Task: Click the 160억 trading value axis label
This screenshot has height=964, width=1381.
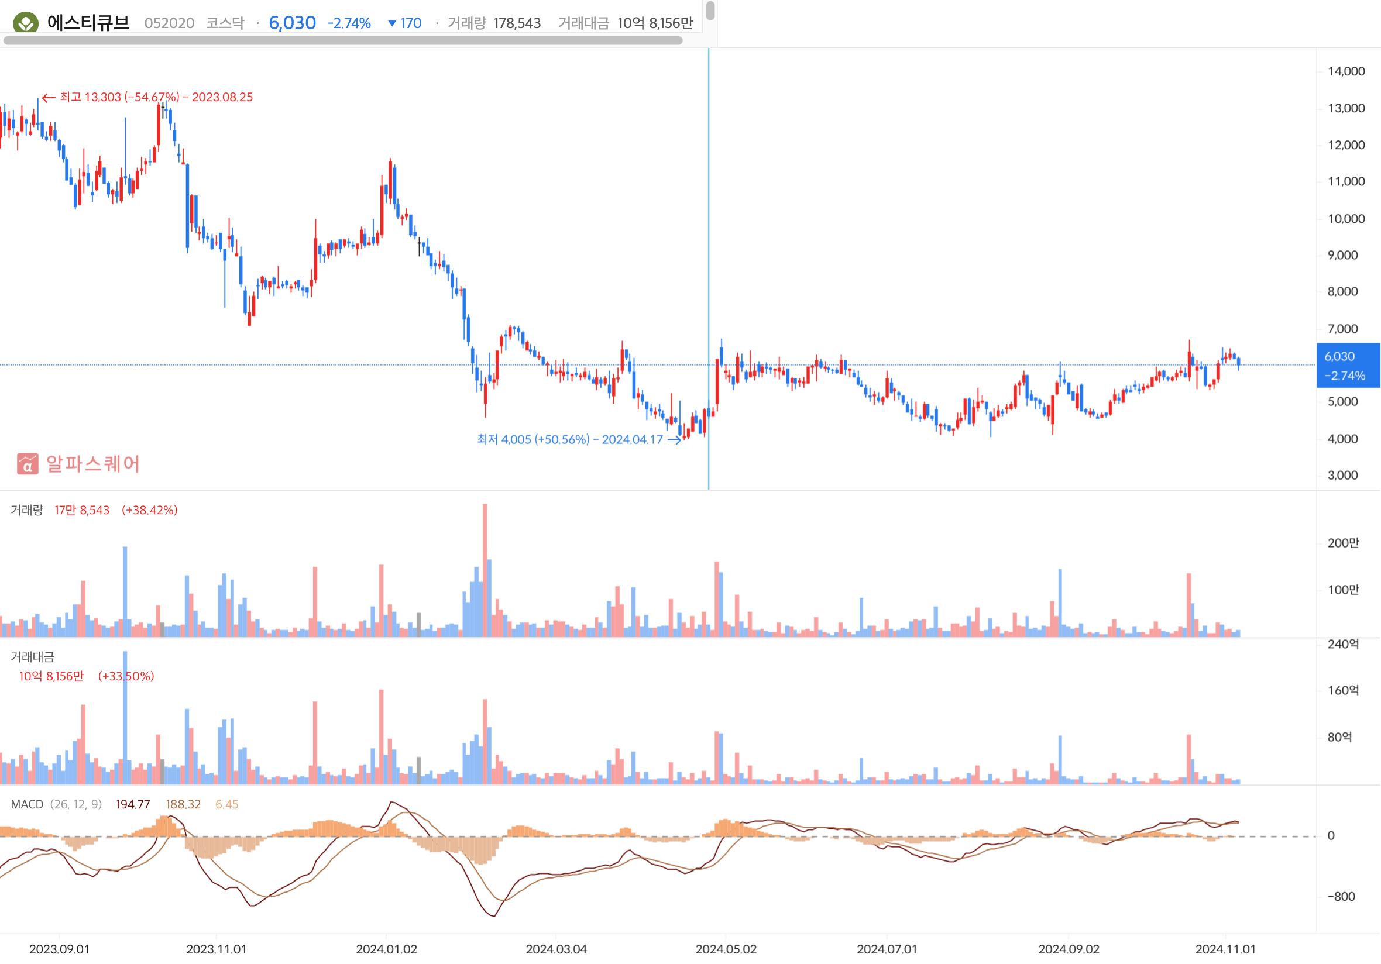Action: (x=1343, y=690)
